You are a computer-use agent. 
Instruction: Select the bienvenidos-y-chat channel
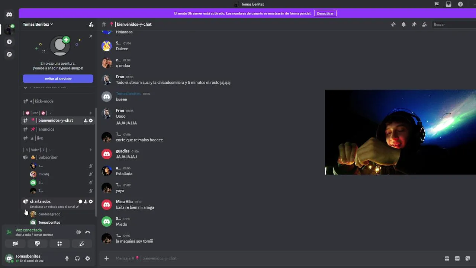58,121
